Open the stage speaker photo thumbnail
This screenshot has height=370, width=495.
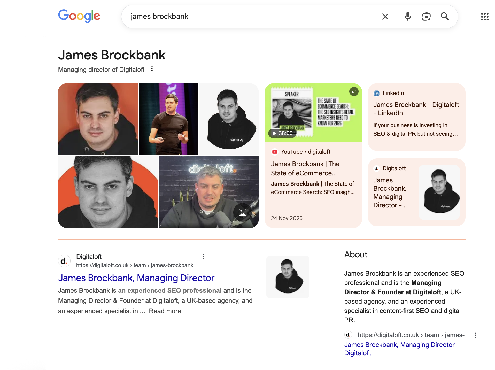coord(168,119)
